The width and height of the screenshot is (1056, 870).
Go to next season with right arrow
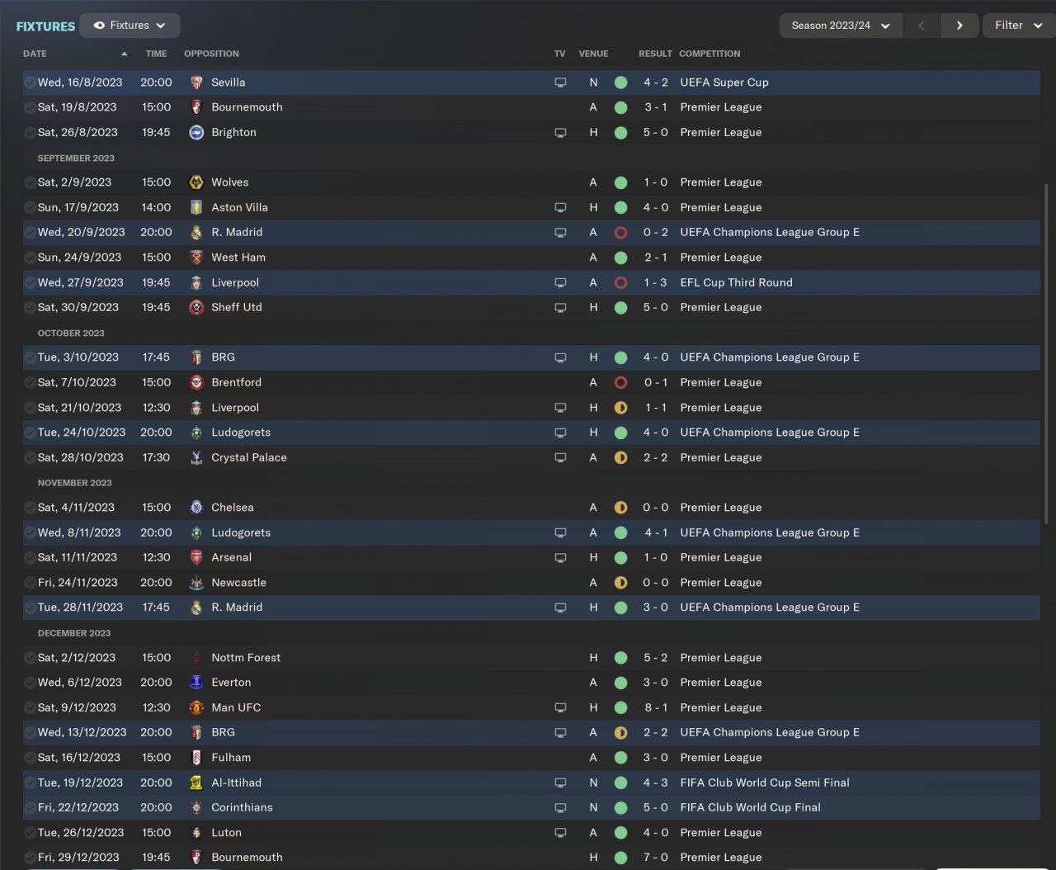click(x=959, y=26)
